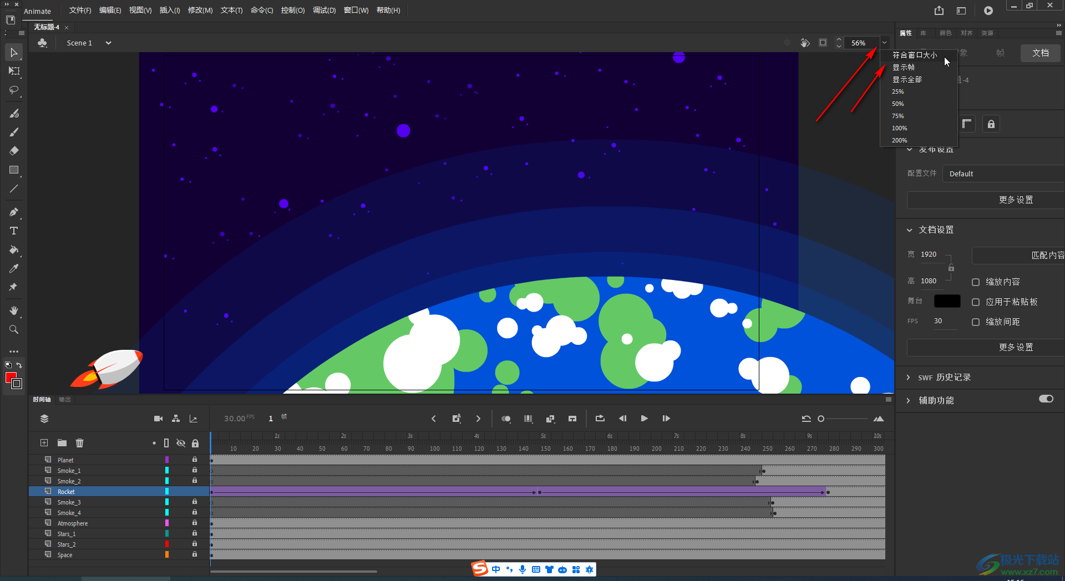1065x581 pixels.
Task: Select the Rocket layer row
Action: coord(119,491)
